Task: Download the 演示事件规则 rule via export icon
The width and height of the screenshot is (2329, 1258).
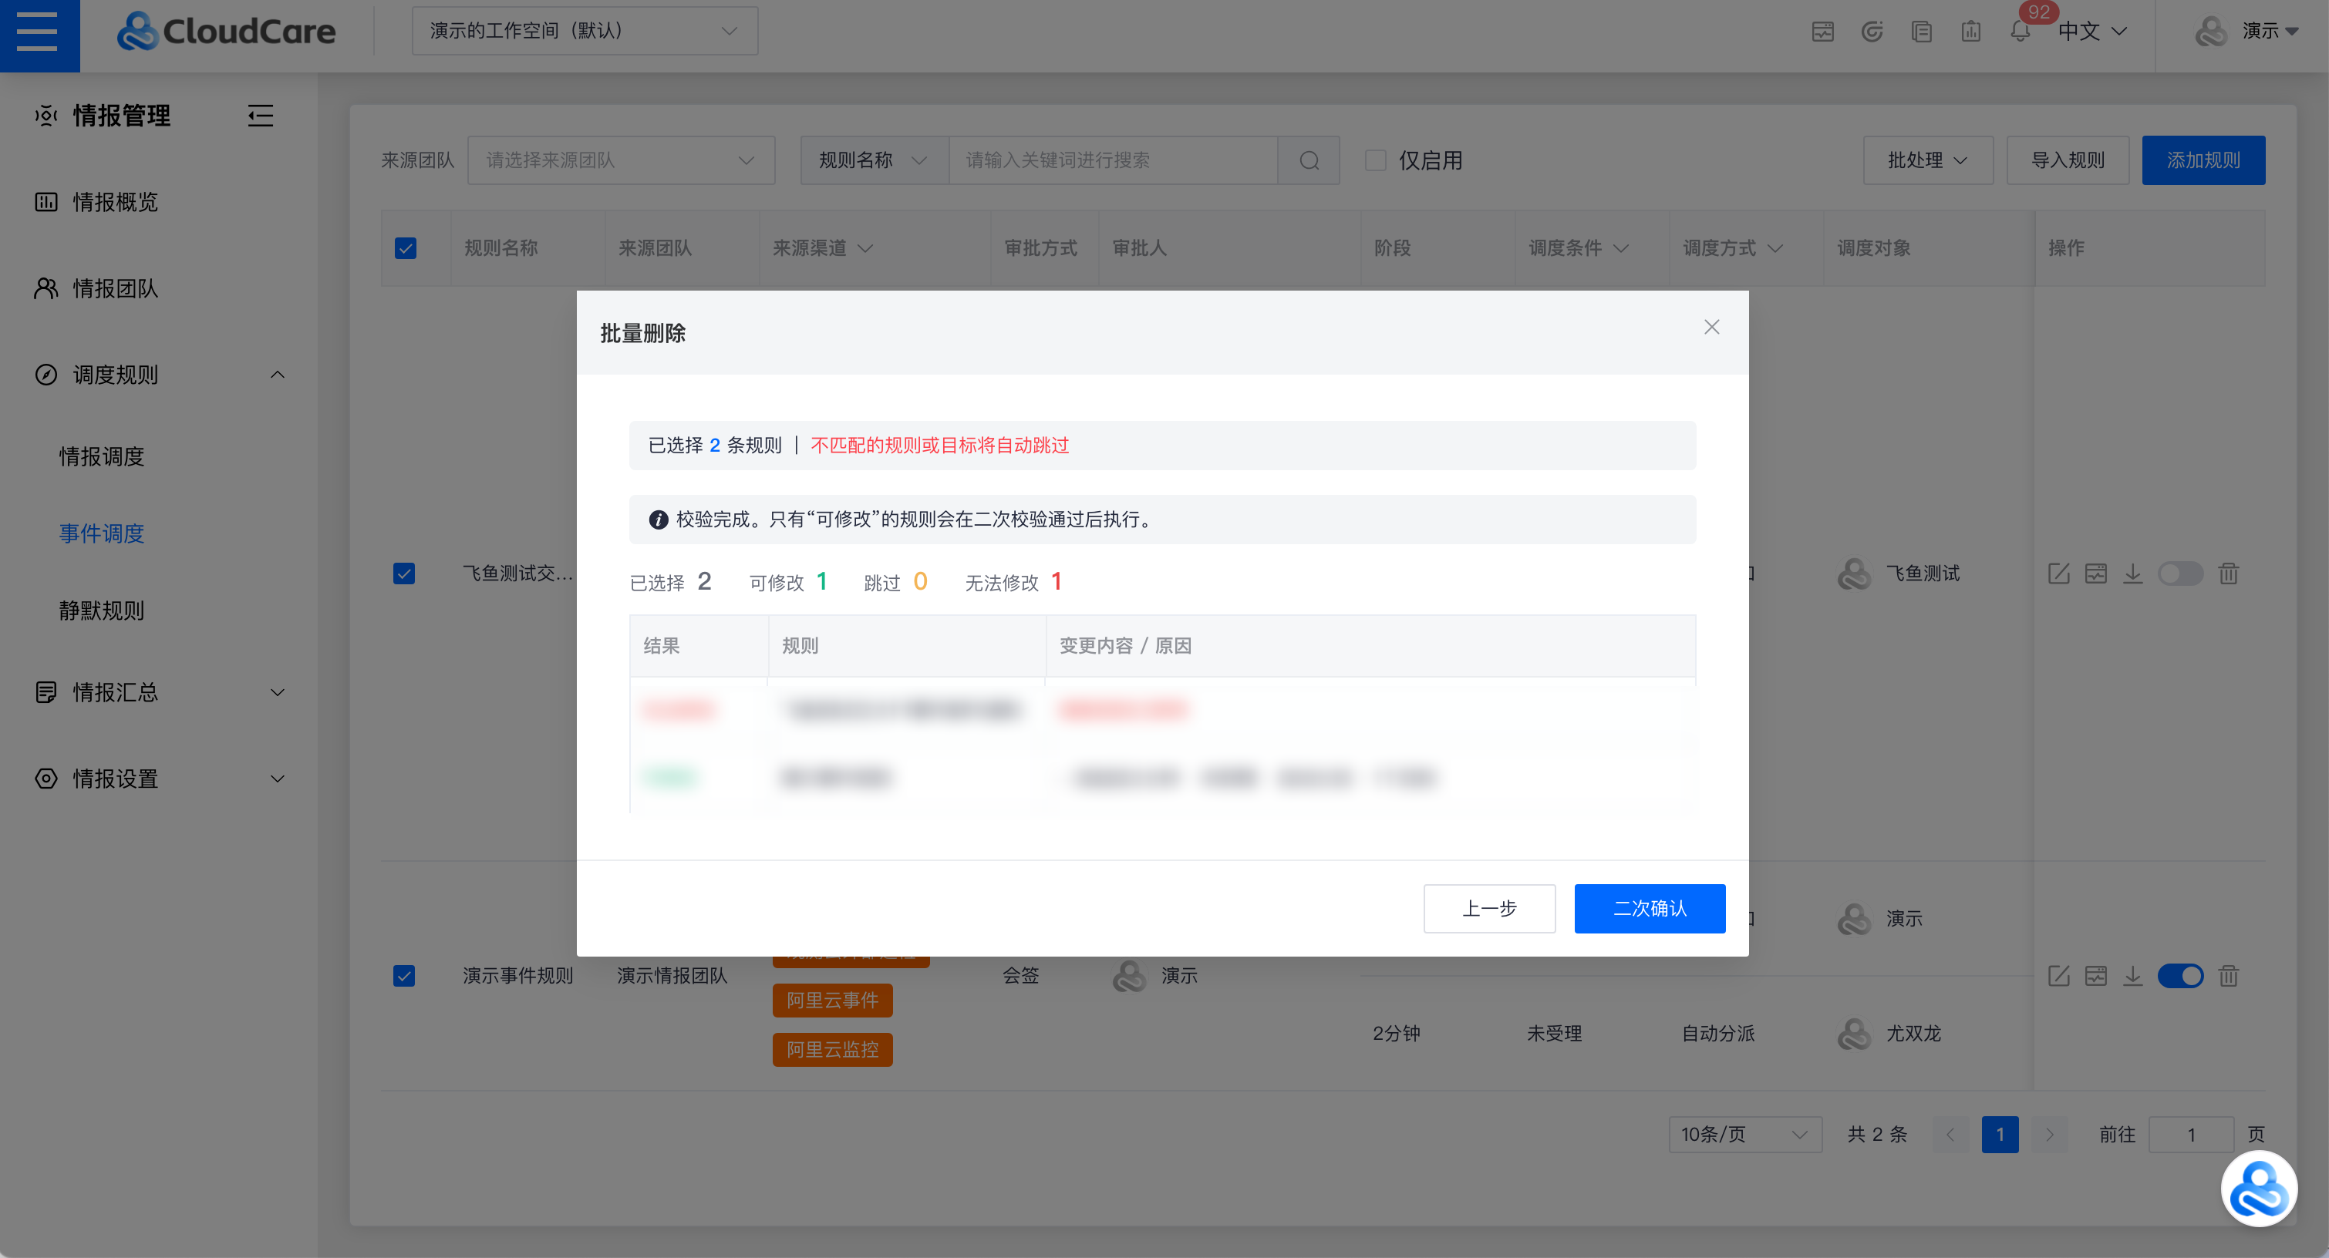Action: pos(2133,975)
